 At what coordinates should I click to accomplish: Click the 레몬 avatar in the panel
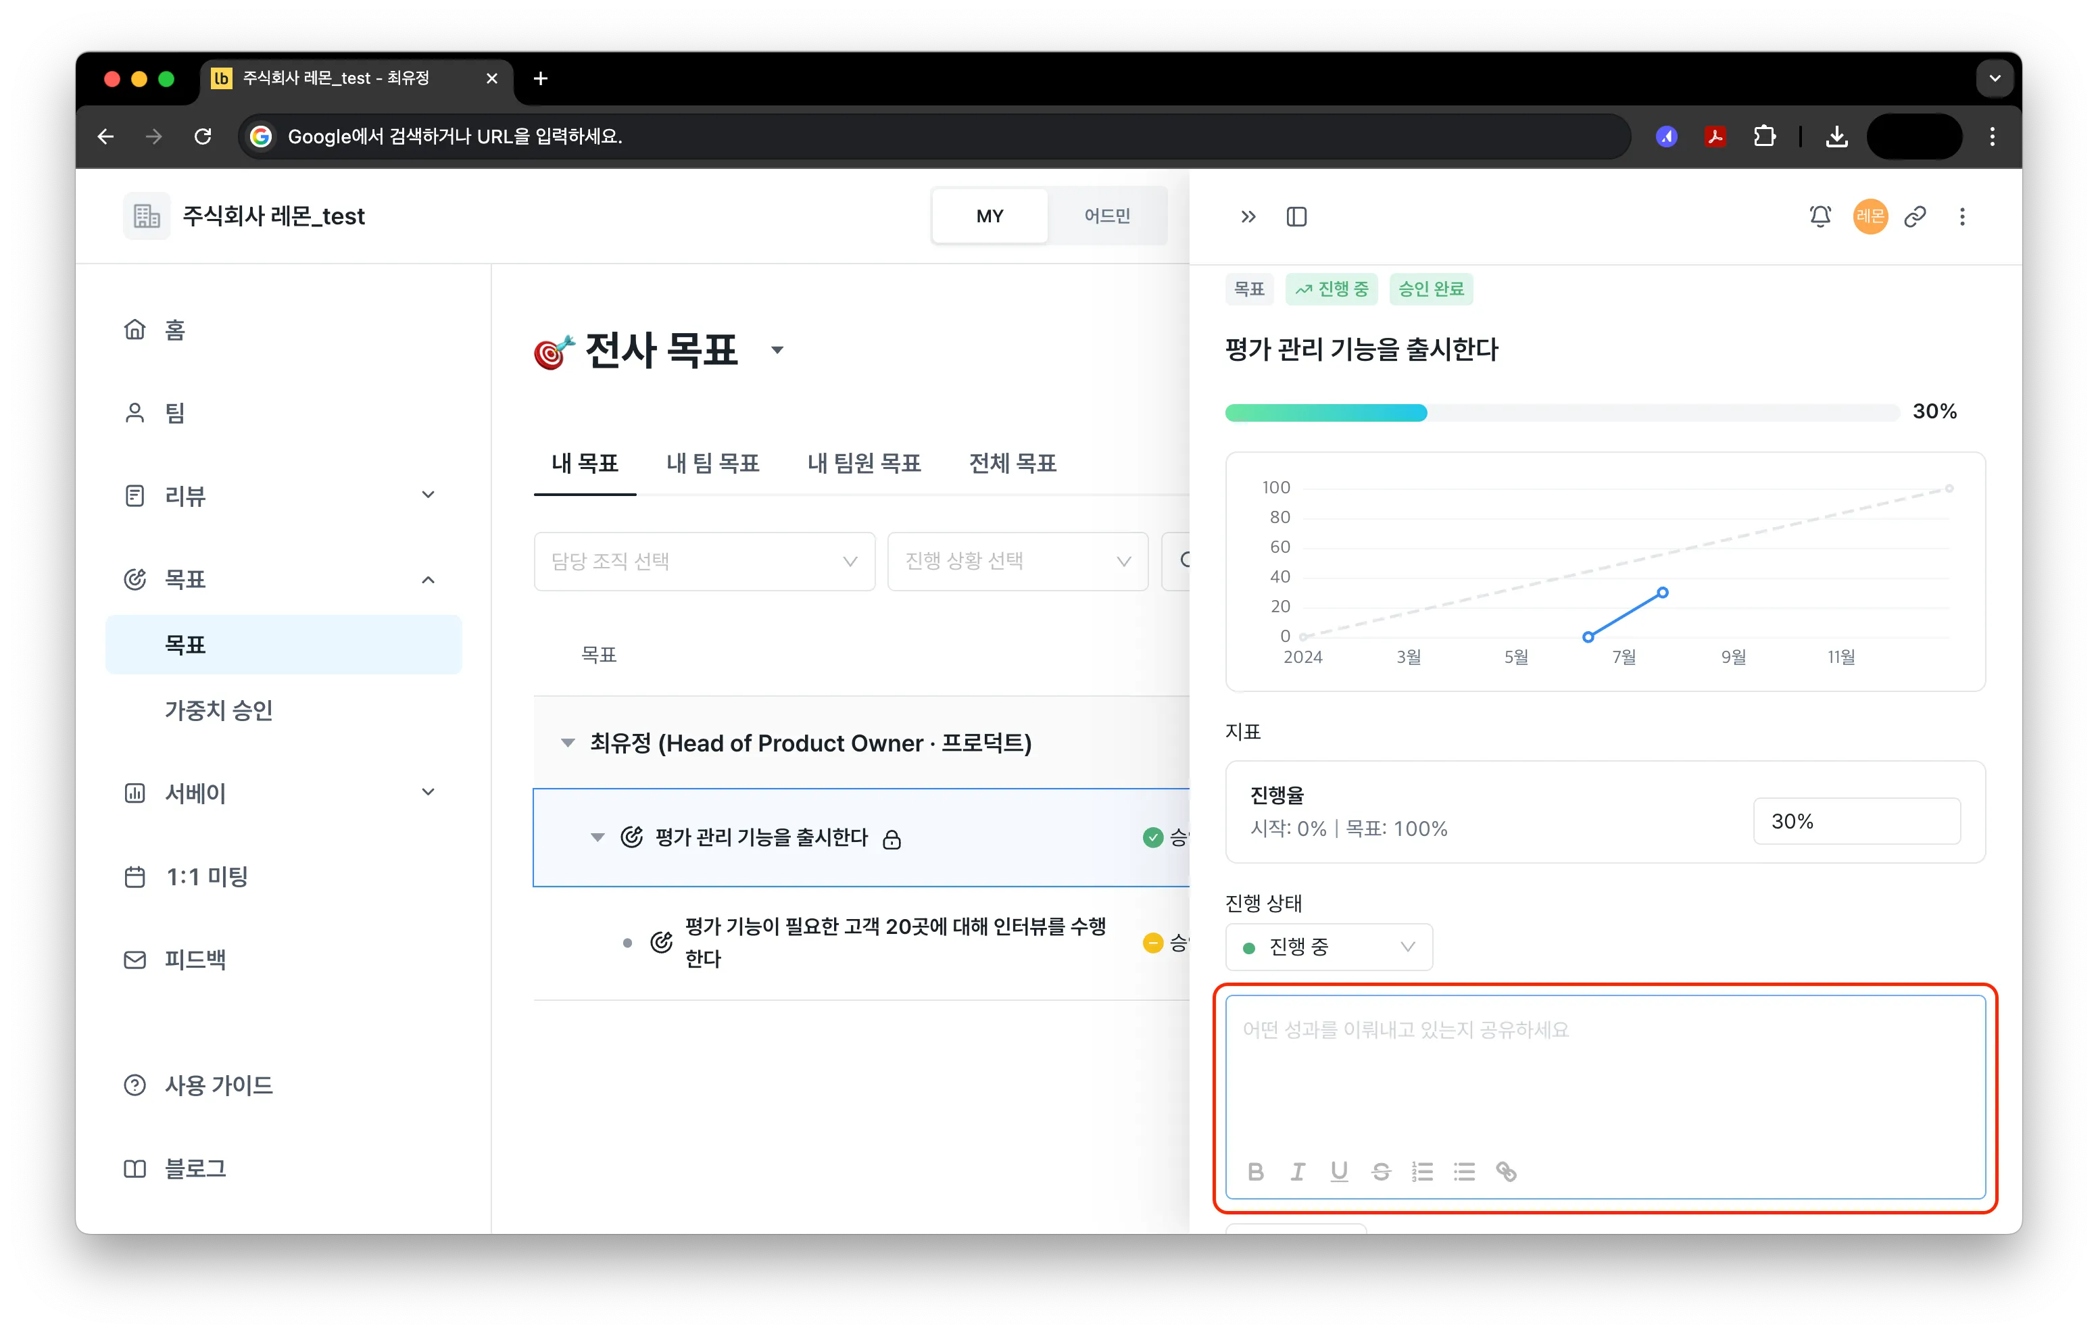tap(1870, 216)
